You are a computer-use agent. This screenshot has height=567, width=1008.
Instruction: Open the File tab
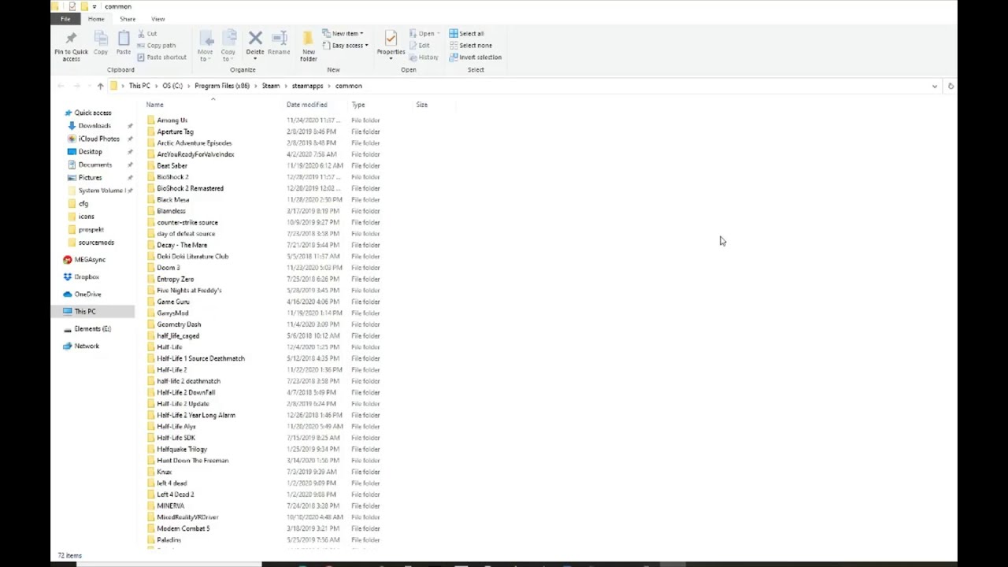(x=65, y=19)
